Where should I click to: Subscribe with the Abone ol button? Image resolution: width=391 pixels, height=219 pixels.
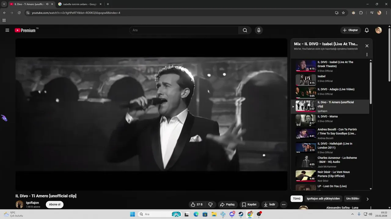click(55, 204)
